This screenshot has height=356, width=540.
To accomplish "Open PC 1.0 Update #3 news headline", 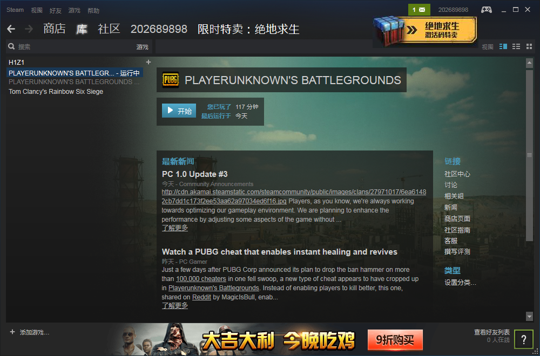I will pos(194,174).
